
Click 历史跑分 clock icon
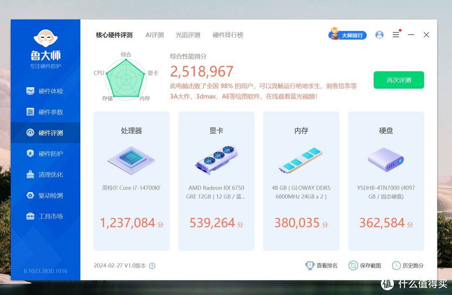pos(396,265)
